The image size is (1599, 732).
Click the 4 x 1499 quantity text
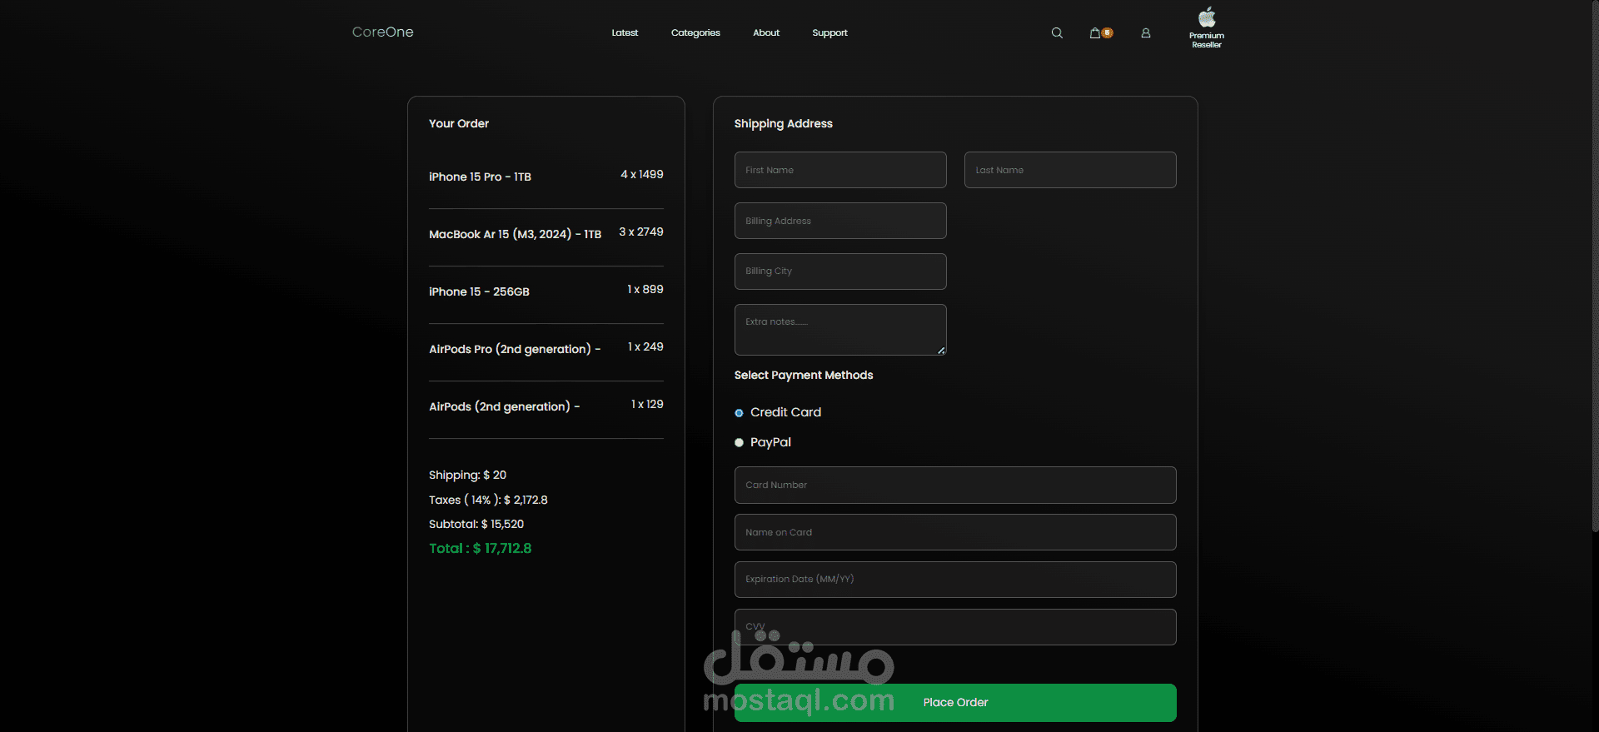642,175
